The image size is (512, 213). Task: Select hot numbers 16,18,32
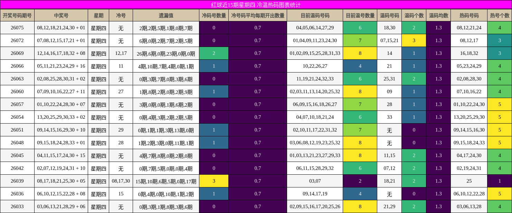point(469,53)
